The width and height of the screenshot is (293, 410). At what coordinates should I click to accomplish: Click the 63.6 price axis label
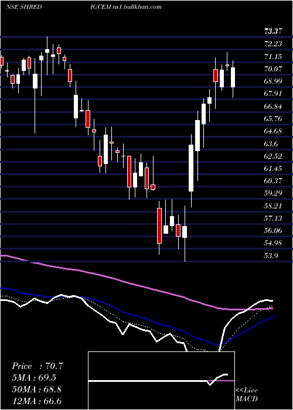pyautogui.click(x=271, y=144)
